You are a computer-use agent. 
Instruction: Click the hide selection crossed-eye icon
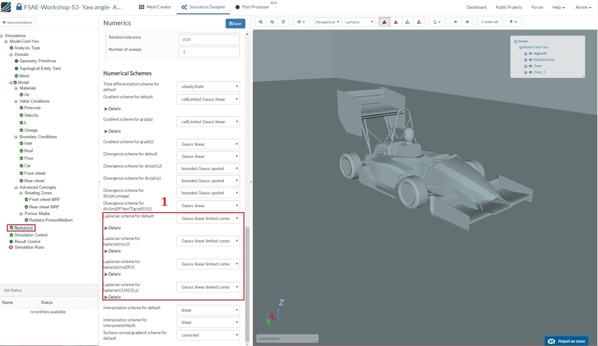pos(455,22)
